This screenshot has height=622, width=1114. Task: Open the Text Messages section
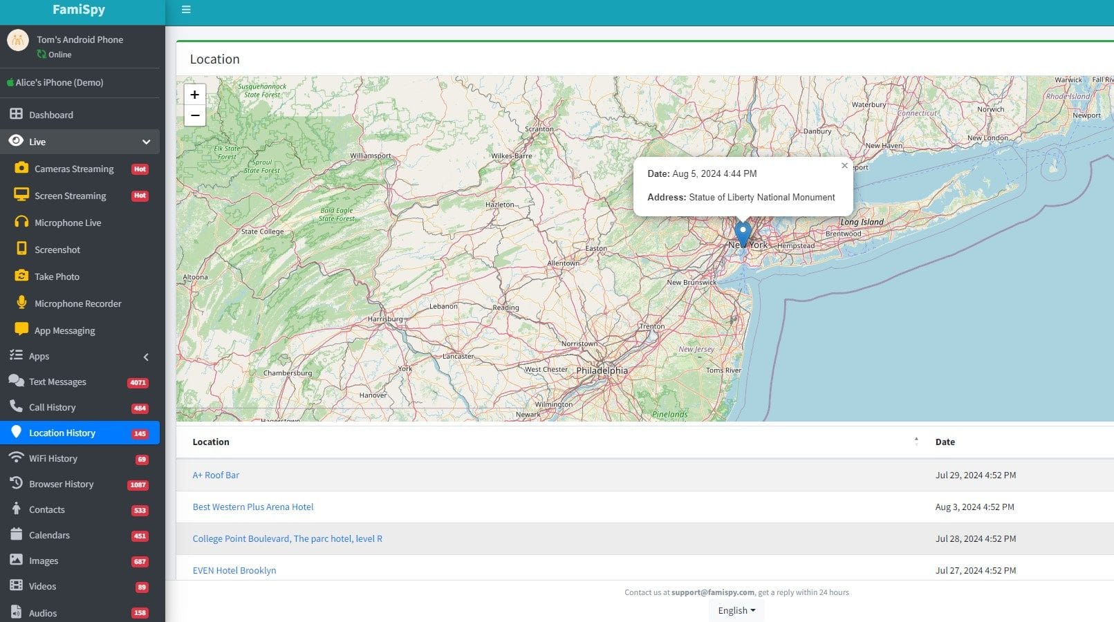57,381
